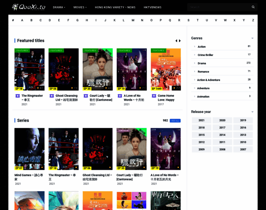Filter titles by the # symbol
This screenshot has width=266, height=210.
pyautogui.click(x=13, y=20)
